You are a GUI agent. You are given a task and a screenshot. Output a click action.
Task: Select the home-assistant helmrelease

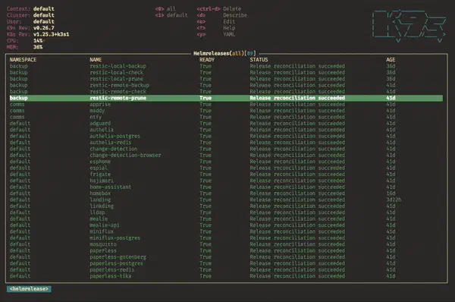(x=226, y=187)
